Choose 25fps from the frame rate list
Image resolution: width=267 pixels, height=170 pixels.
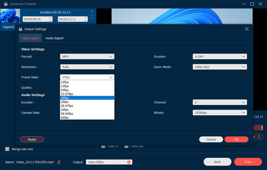tap(87, 102)
